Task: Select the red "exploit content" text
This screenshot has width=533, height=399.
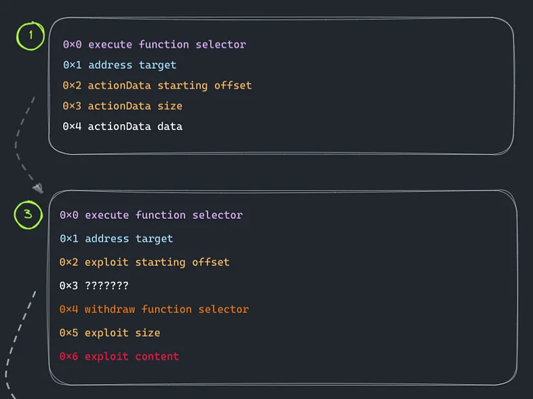Action: coord(132,356)
